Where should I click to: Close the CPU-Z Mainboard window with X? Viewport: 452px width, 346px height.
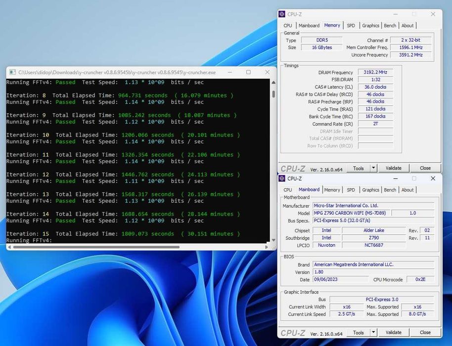(x=433, y=178)
